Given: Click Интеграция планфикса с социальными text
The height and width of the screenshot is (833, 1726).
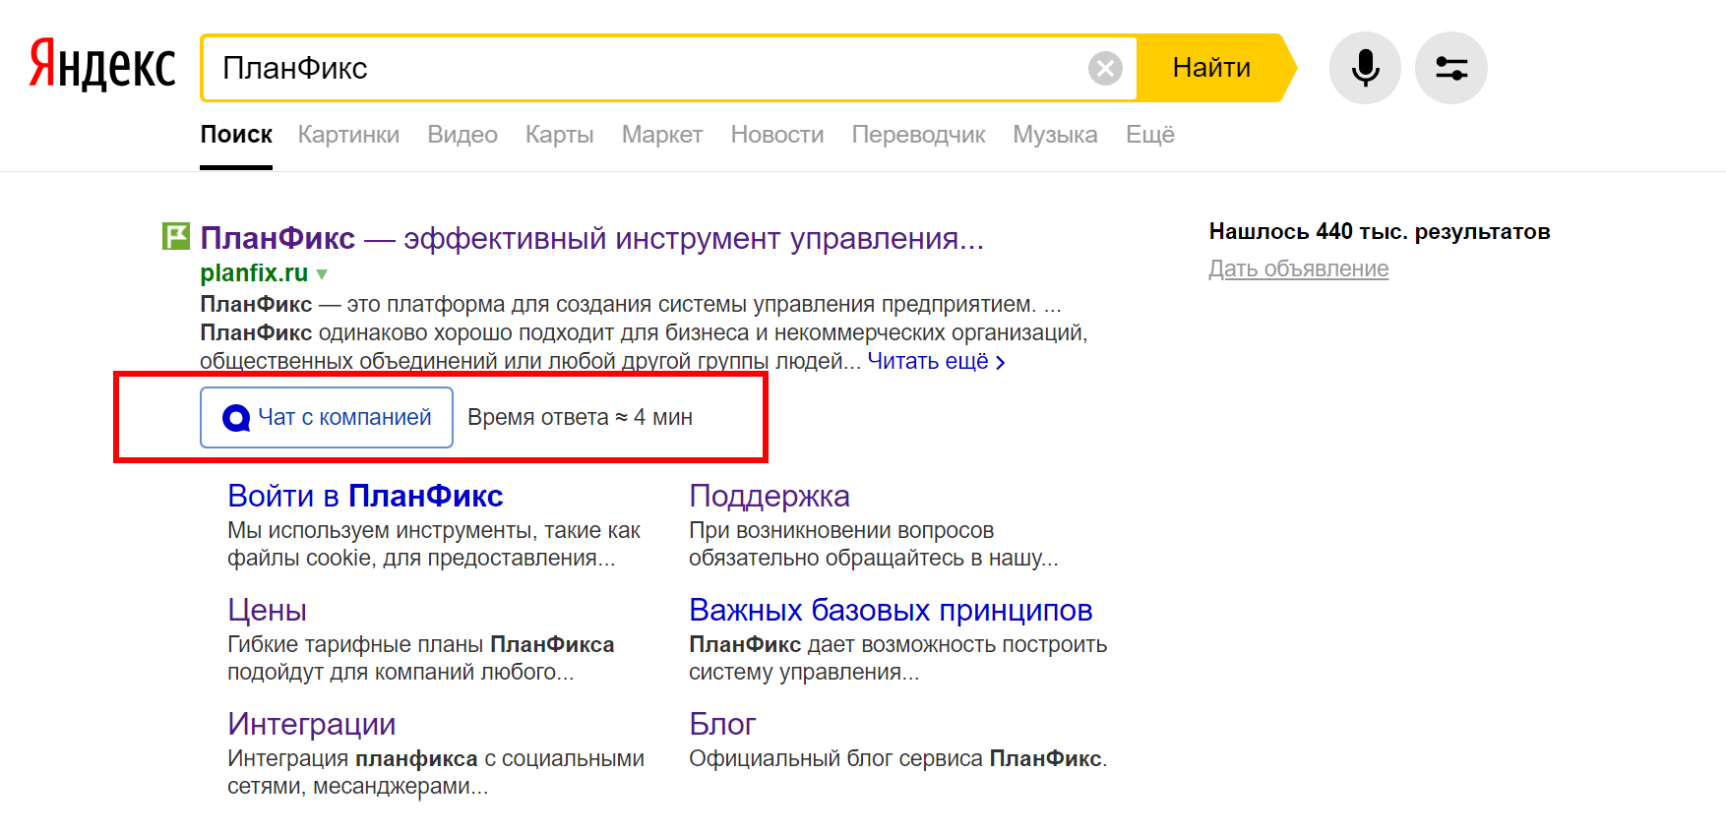Looking at the screenshot, I should 435,772.
